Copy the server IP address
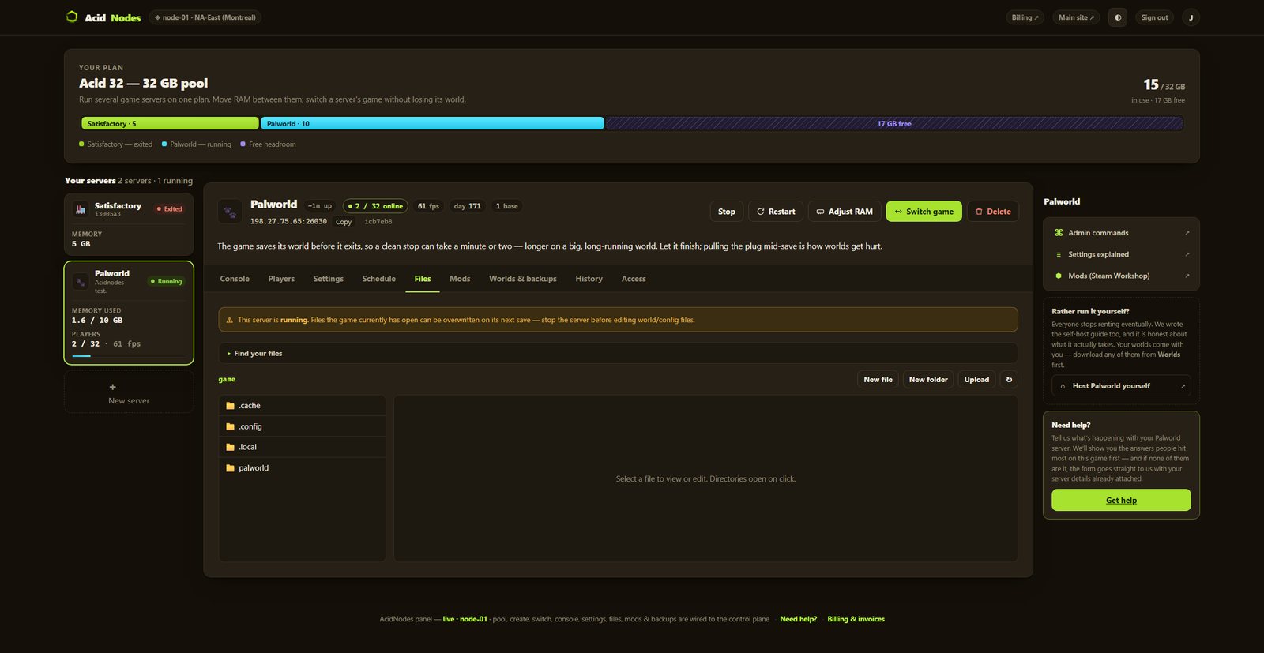This screenshot has width=1264, height=653. (344, 222)
